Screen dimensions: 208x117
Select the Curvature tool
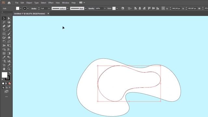click(9, 26)
